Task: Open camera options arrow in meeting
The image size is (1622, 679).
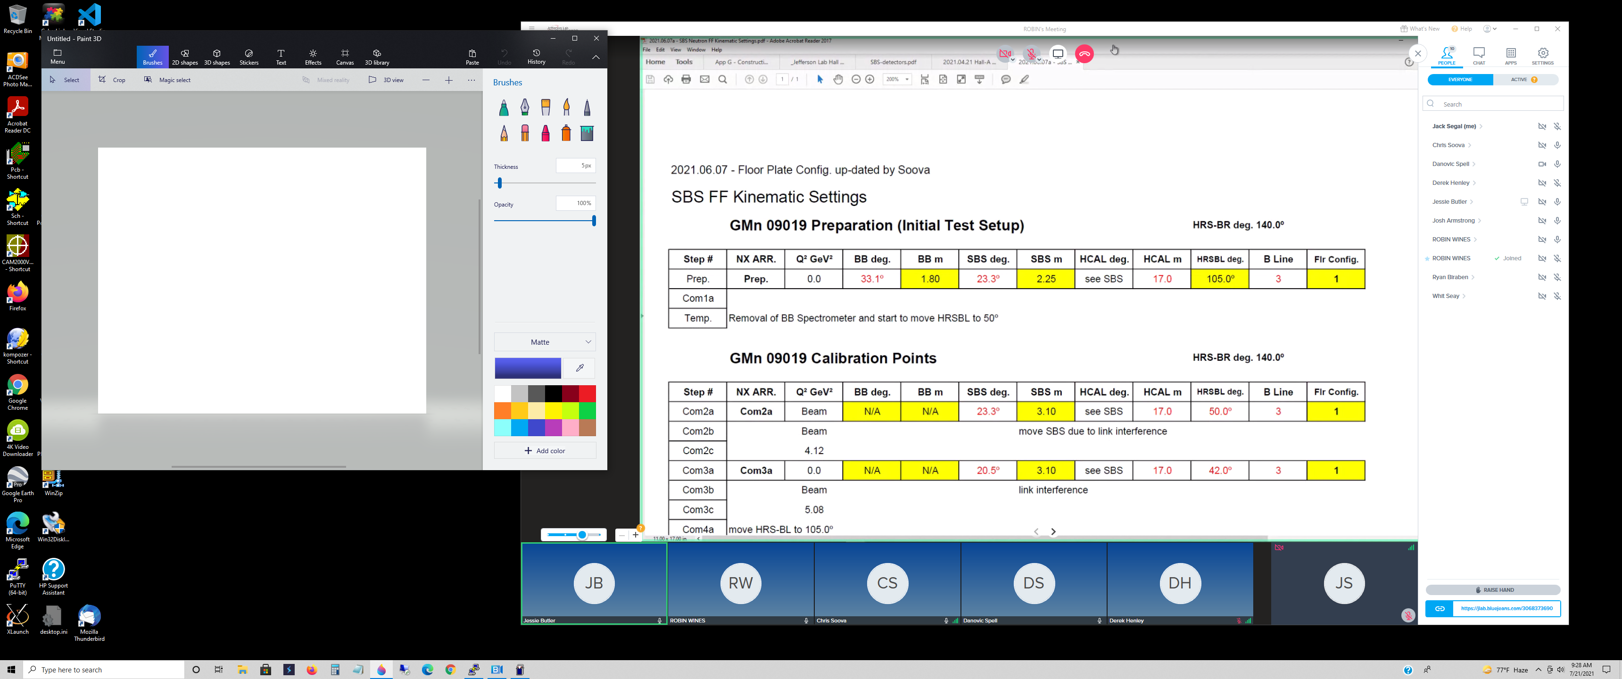Action: (1013, 60)
